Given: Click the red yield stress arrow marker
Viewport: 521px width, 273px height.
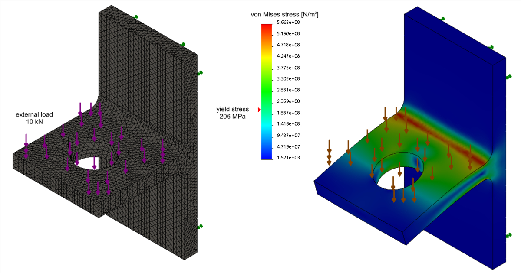Looking at the screenshot, I should pyautogui.click(x=255, y=110).
